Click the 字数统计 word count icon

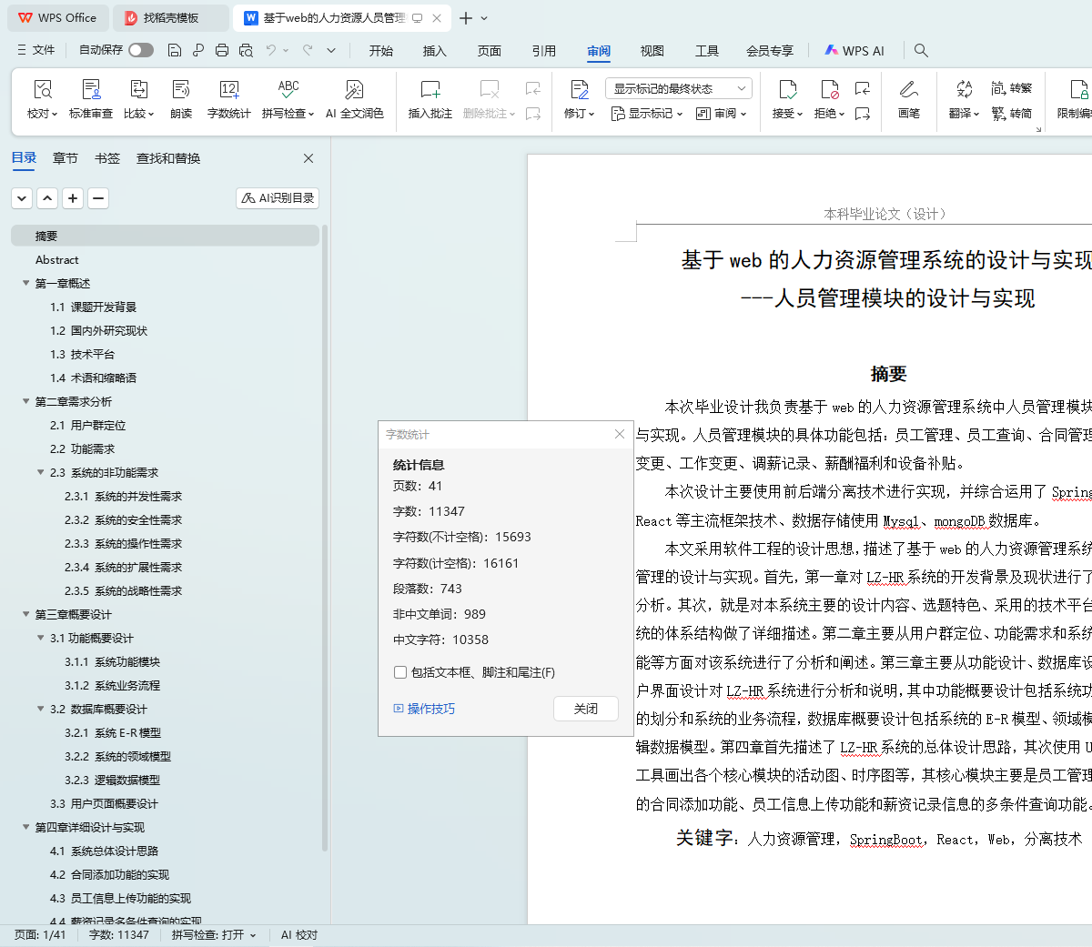pyautogui.click(x=228, y=98)
